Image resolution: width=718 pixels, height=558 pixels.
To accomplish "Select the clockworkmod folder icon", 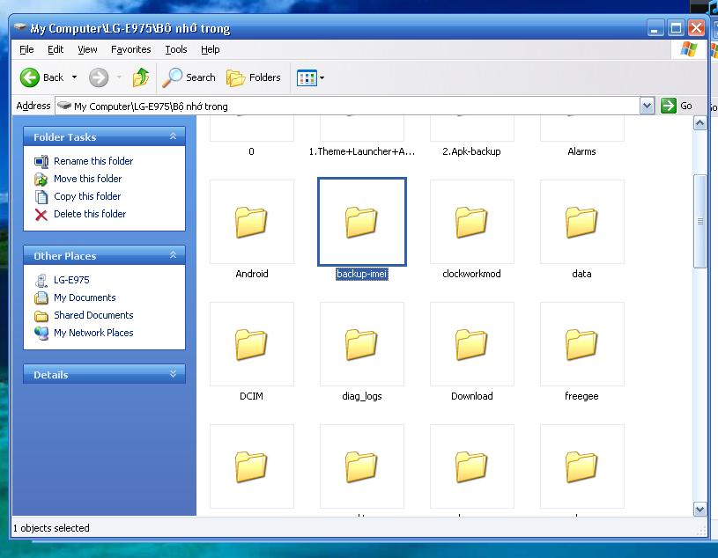I will pos(471,222).
